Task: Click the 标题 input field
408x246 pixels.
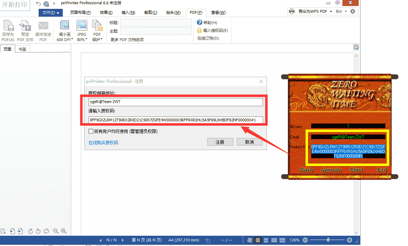Action: coord(156,23)
